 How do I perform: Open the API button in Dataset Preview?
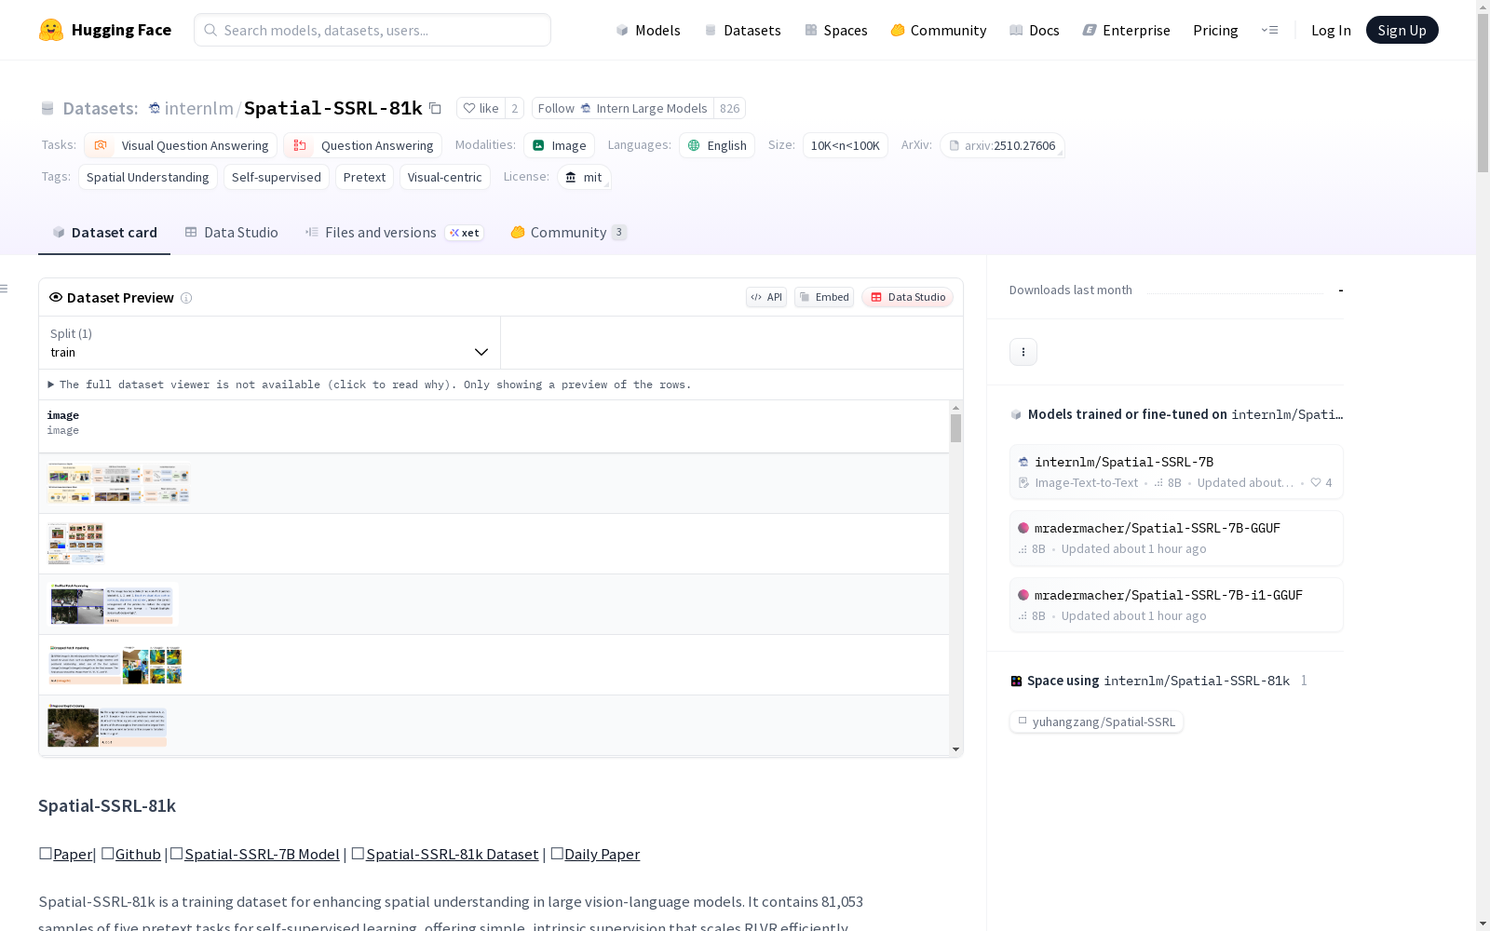(766, 297)
